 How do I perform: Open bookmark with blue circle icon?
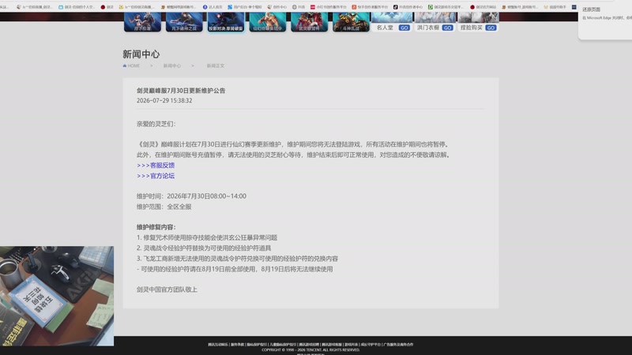point(213,7)
